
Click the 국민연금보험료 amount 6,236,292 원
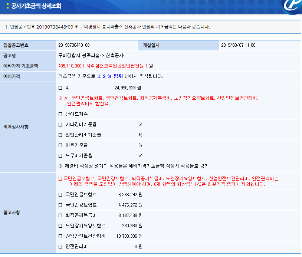(x=130, y=195)
